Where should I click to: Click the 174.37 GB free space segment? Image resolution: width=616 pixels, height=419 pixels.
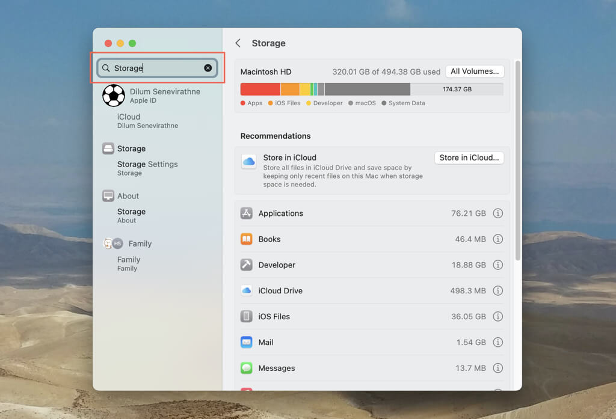457,89
